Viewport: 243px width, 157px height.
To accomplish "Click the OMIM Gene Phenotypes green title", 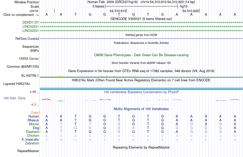I will pyautogui.click(x=141, y=55).
